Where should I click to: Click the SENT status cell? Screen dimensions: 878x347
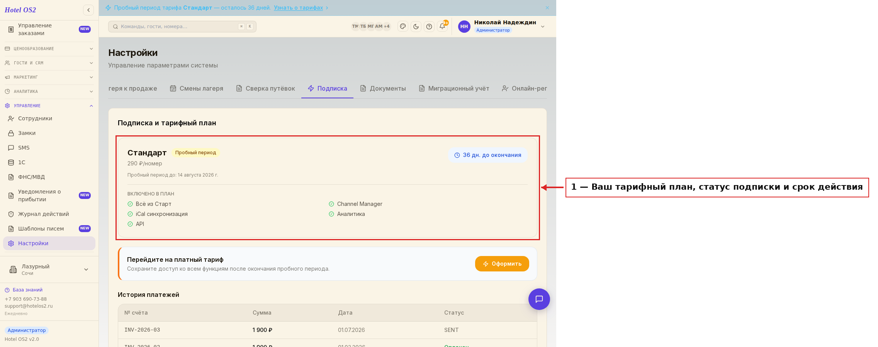451,330
